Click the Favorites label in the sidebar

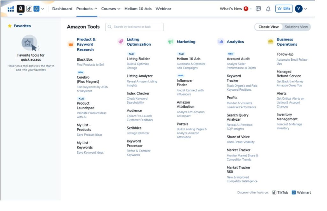pos(22,26)
